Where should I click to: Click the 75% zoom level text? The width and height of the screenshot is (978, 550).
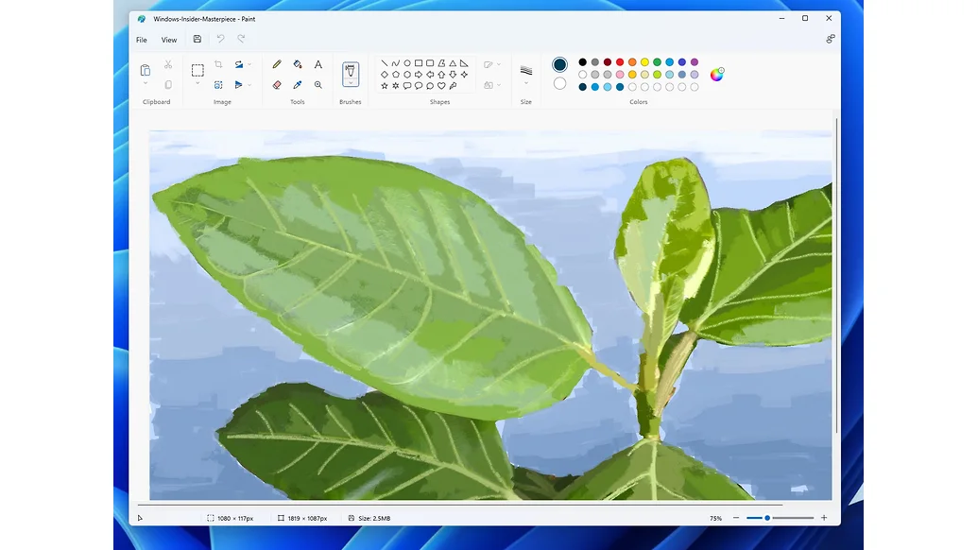[x=715, y=518]
